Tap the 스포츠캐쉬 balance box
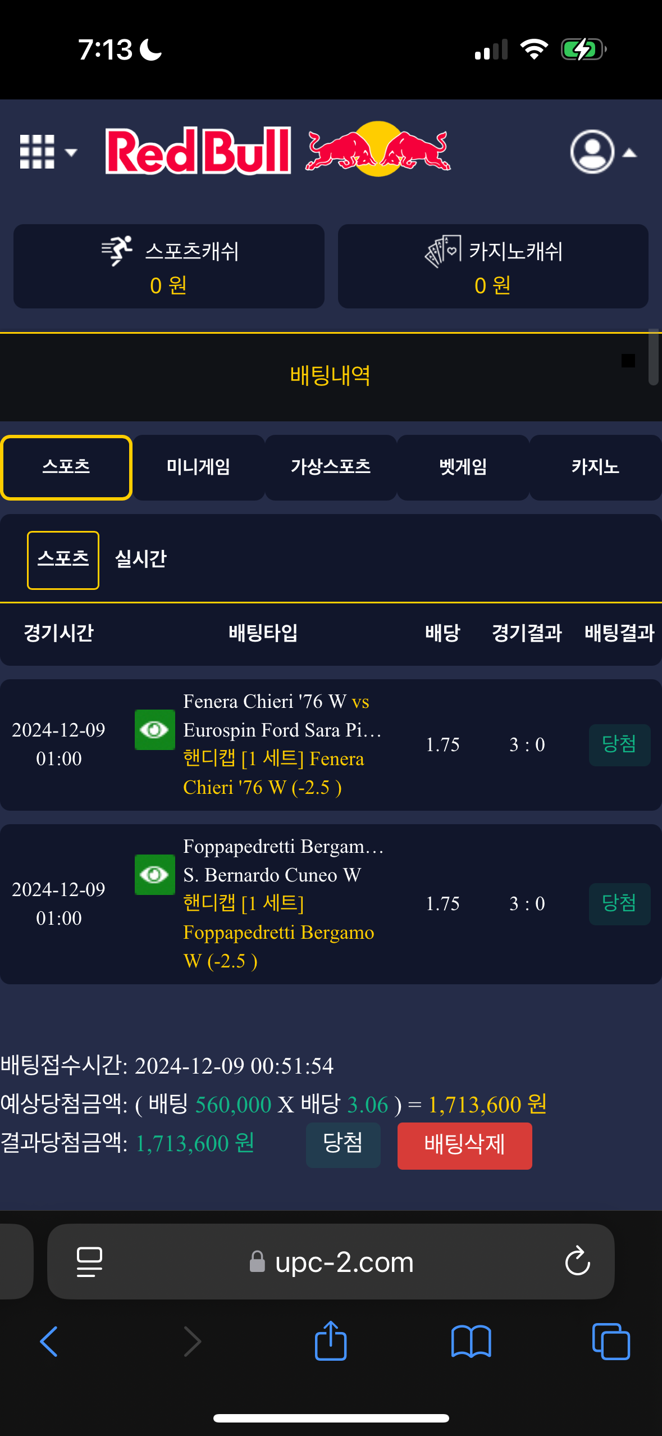The width and height of the screenshot is (662, 1436). 169,266
